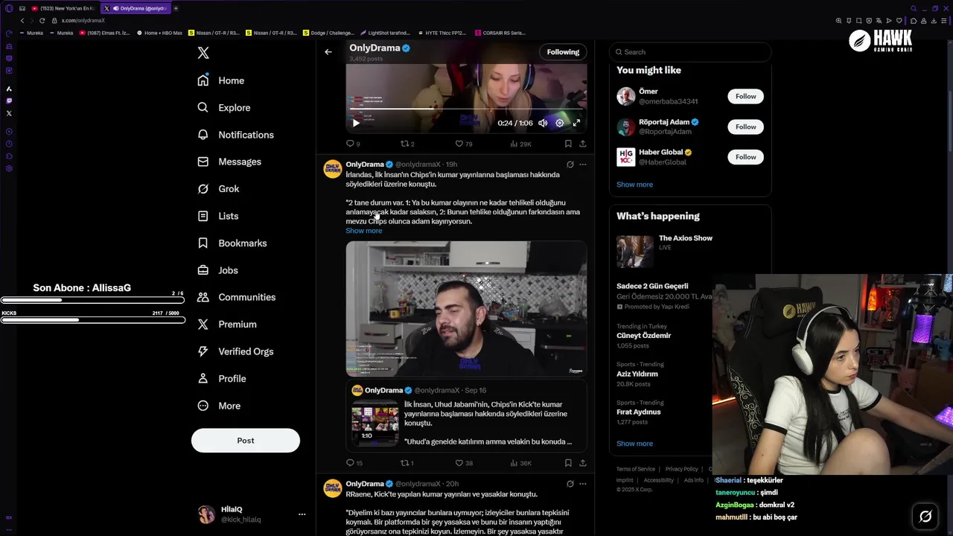The width and height of the screenshot is (953, 536).
Task: Share the İrlandas post with 36K views
Action: coord(583,463)
